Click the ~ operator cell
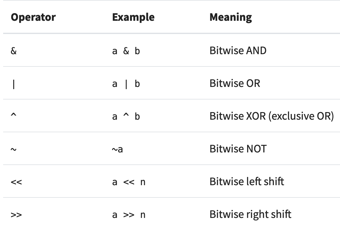 click(x=14, y=149)
